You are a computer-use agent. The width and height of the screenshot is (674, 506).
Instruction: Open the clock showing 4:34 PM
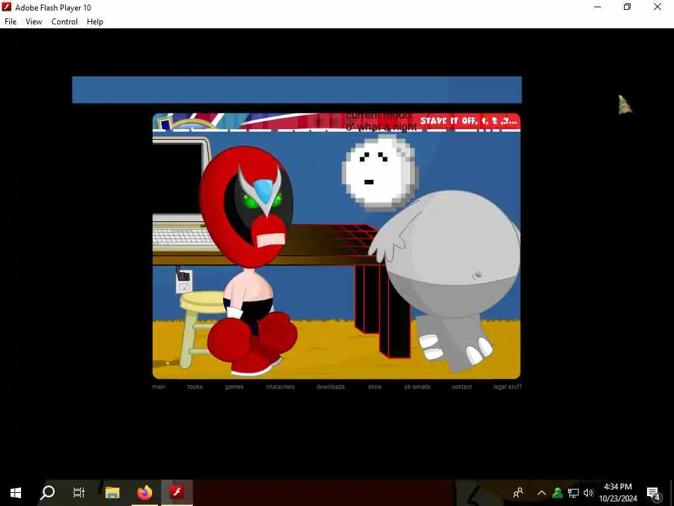click(x=617, y=493)
